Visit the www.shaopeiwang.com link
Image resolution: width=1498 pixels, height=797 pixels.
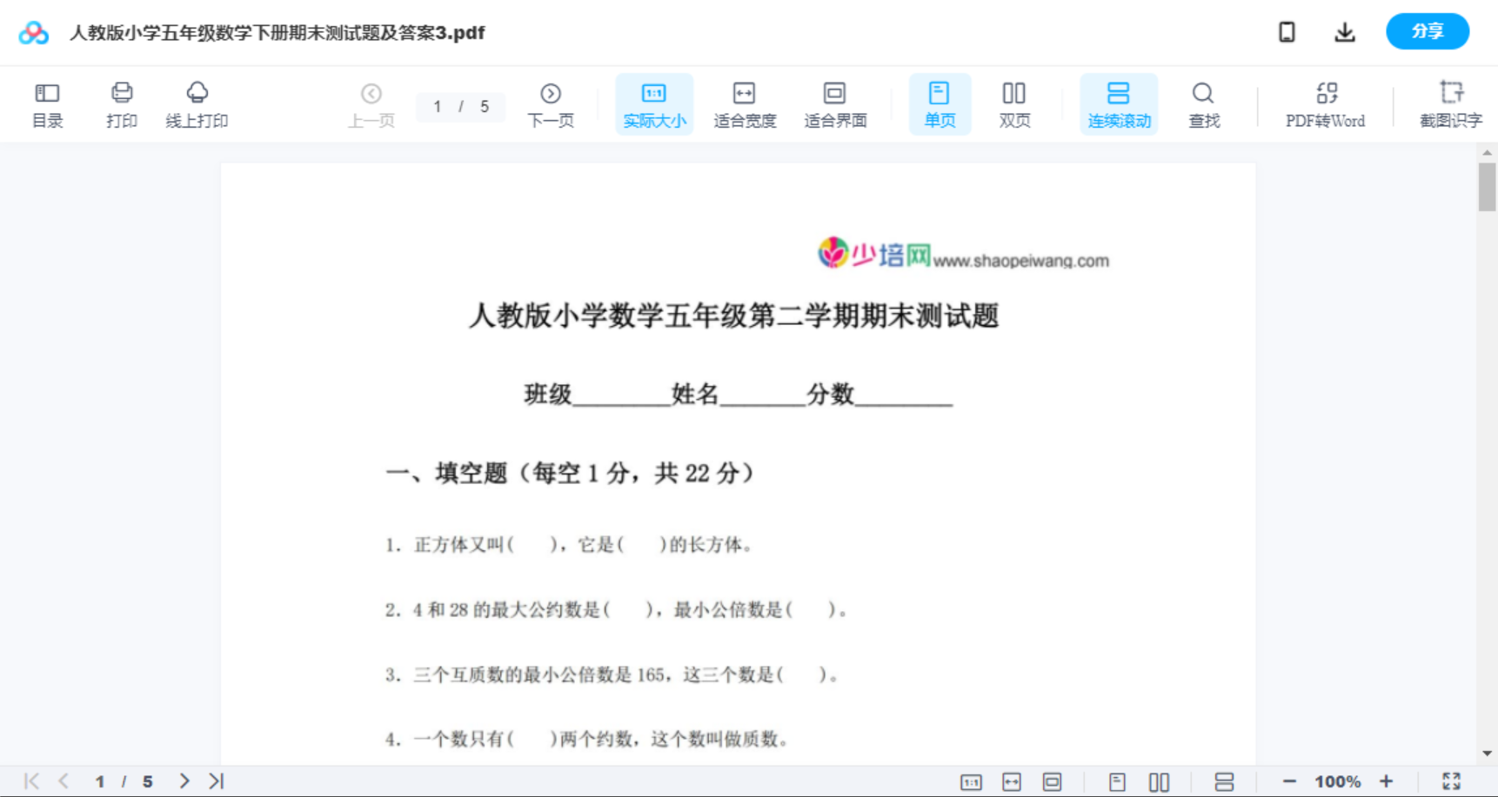coord(1021,259)
